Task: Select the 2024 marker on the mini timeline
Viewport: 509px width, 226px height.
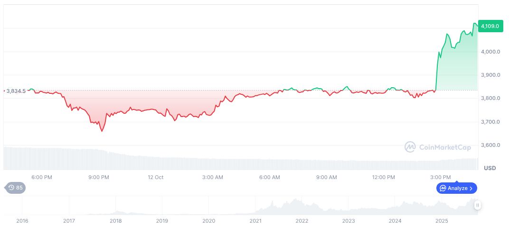Action: [395, 221]
